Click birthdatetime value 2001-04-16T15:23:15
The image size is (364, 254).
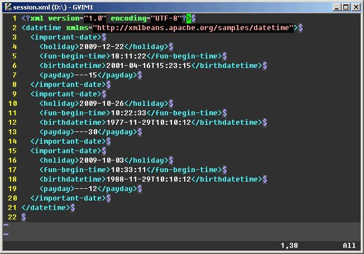coord(149,66)
